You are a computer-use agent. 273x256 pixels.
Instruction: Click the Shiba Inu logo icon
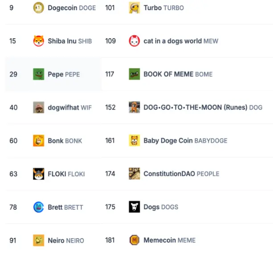(x=39, y=41)
